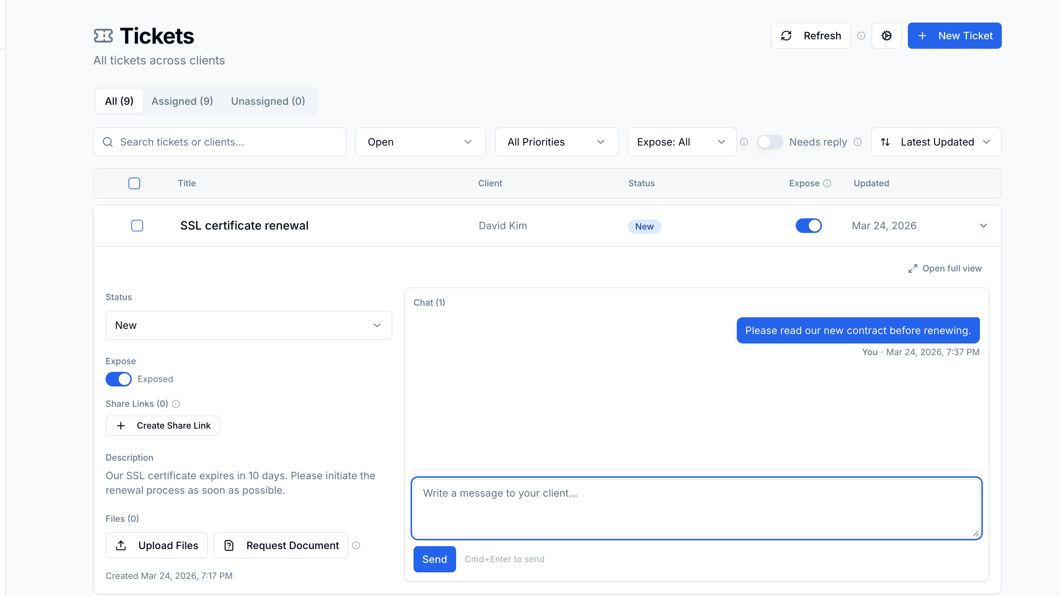Click the Refresh circular arrows icon
The width and height of the screenshot is (1060, 596).
[x=786, y=36]
